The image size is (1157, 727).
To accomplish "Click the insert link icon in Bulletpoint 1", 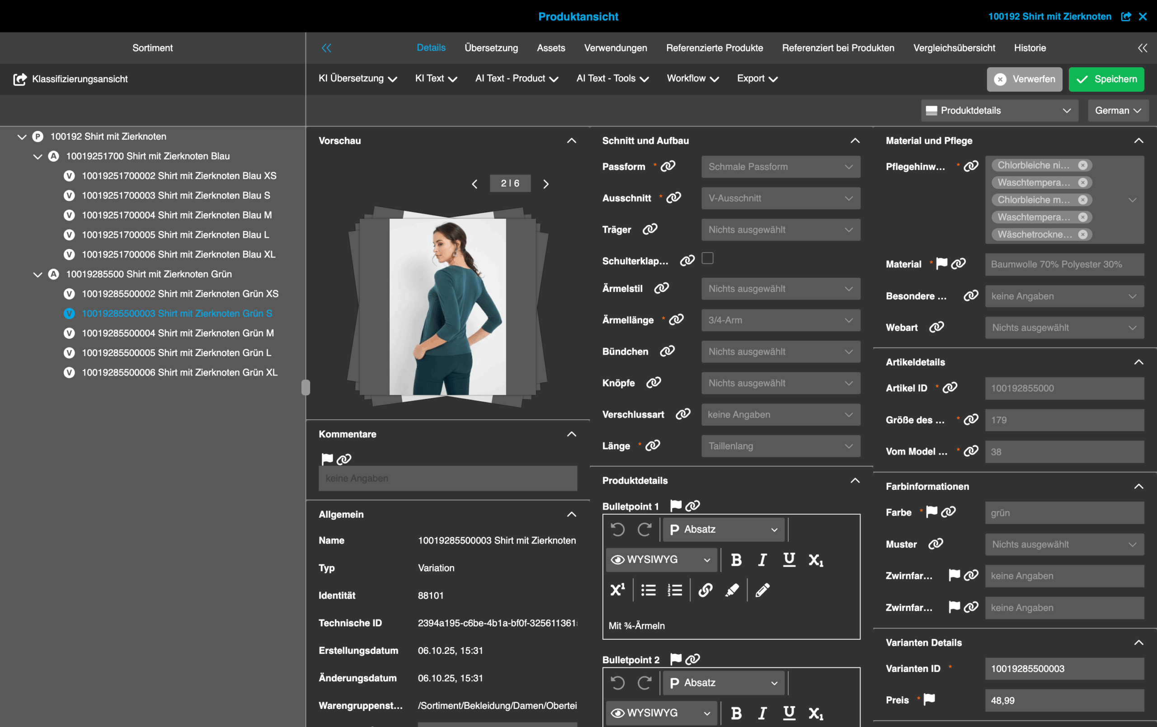I will pos(705,590).
